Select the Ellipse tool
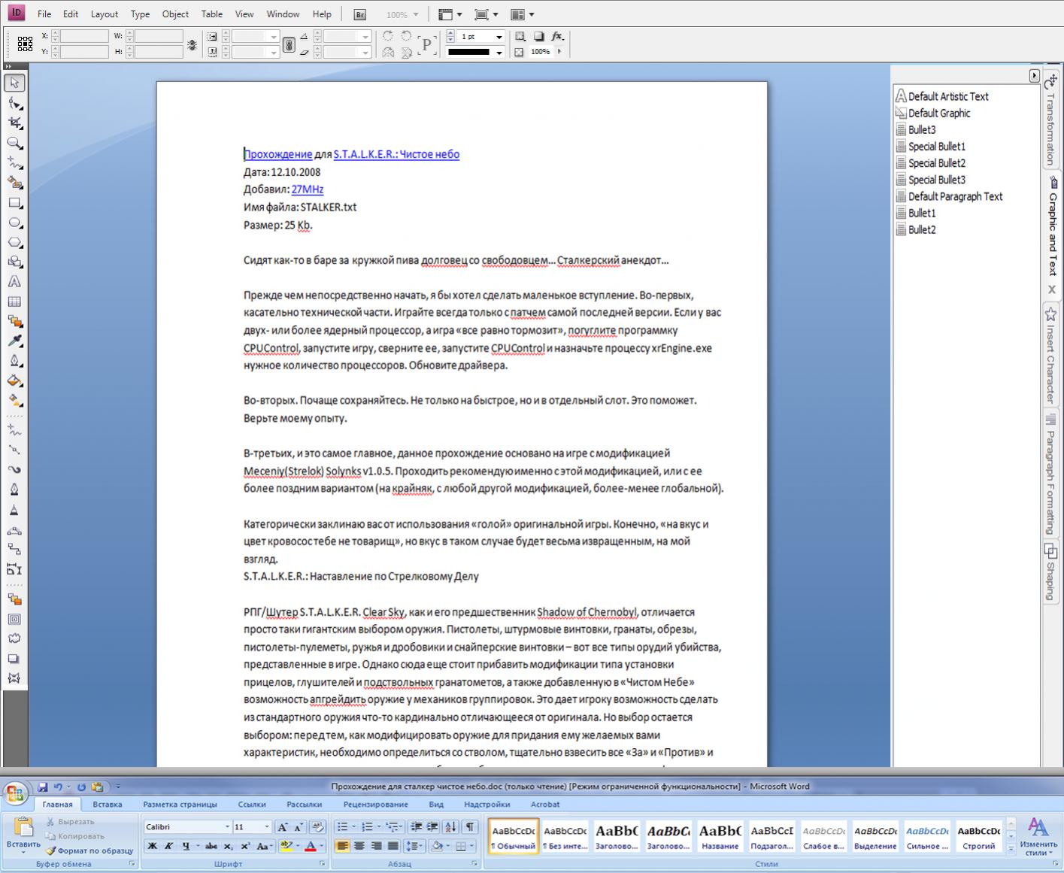This screenshot has width=1064, height=873. coord(14,223)
